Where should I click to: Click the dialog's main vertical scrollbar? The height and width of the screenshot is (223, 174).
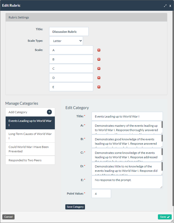click(x=173, y=109)
